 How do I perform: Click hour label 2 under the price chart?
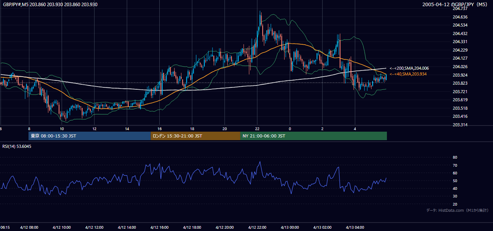click(x=322, y=129)
